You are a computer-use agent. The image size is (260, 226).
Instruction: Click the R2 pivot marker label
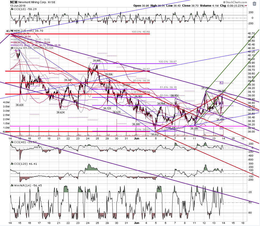[x=222, y=83]
